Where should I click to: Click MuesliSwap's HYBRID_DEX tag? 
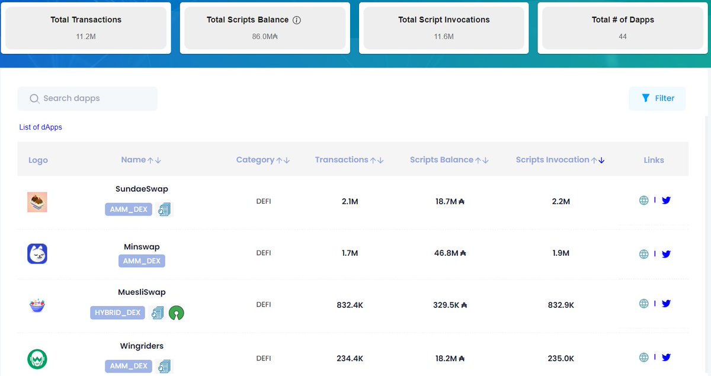118,313
